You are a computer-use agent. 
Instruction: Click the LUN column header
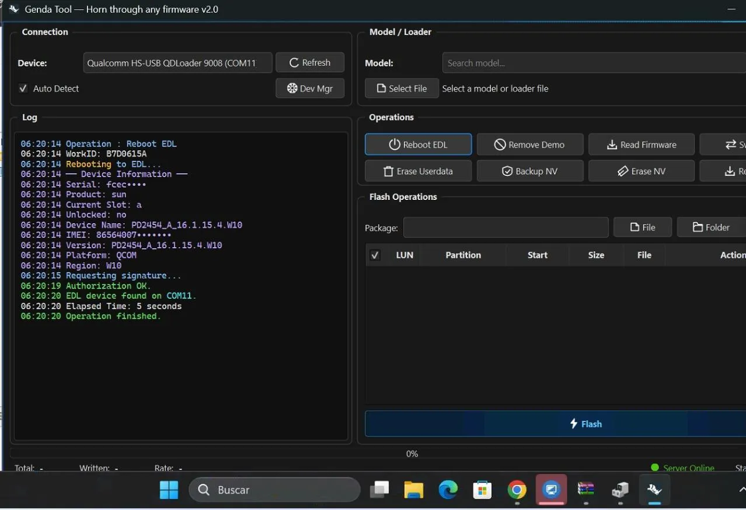405,255
